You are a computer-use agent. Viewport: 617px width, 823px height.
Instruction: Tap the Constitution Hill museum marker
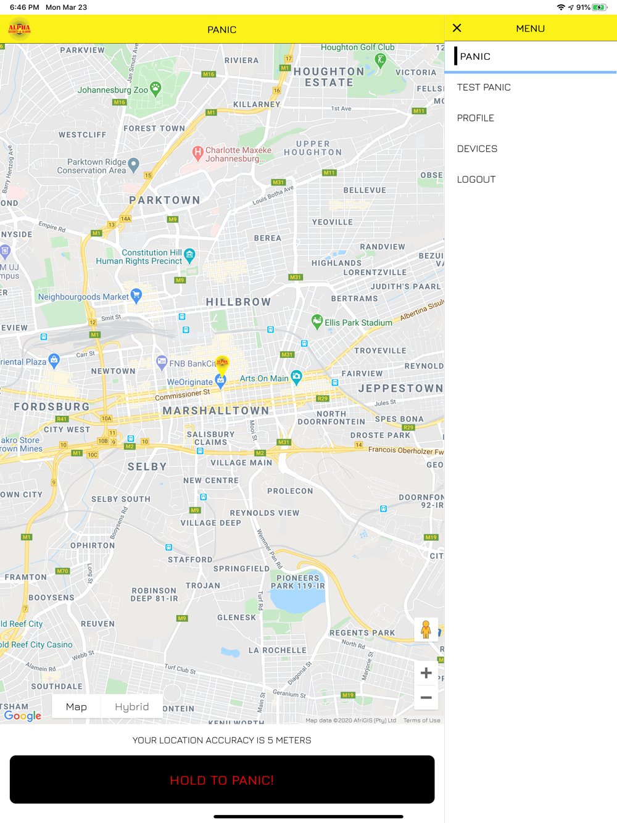tap(189, 255)
